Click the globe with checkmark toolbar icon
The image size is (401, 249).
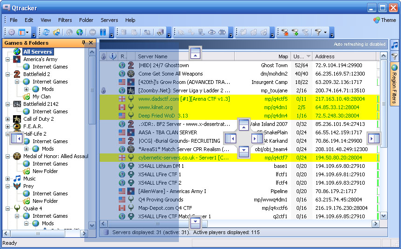click(80, 32)
